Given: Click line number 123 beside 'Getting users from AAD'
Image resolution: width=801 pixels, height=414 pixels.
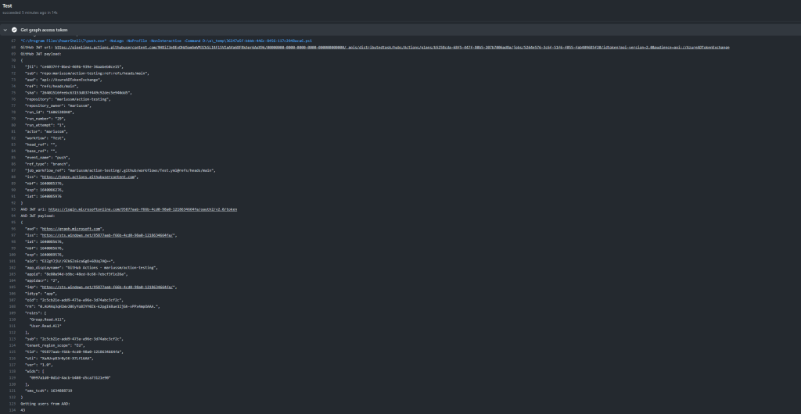Looking at the screenshot, I should [x=13, y=403].
